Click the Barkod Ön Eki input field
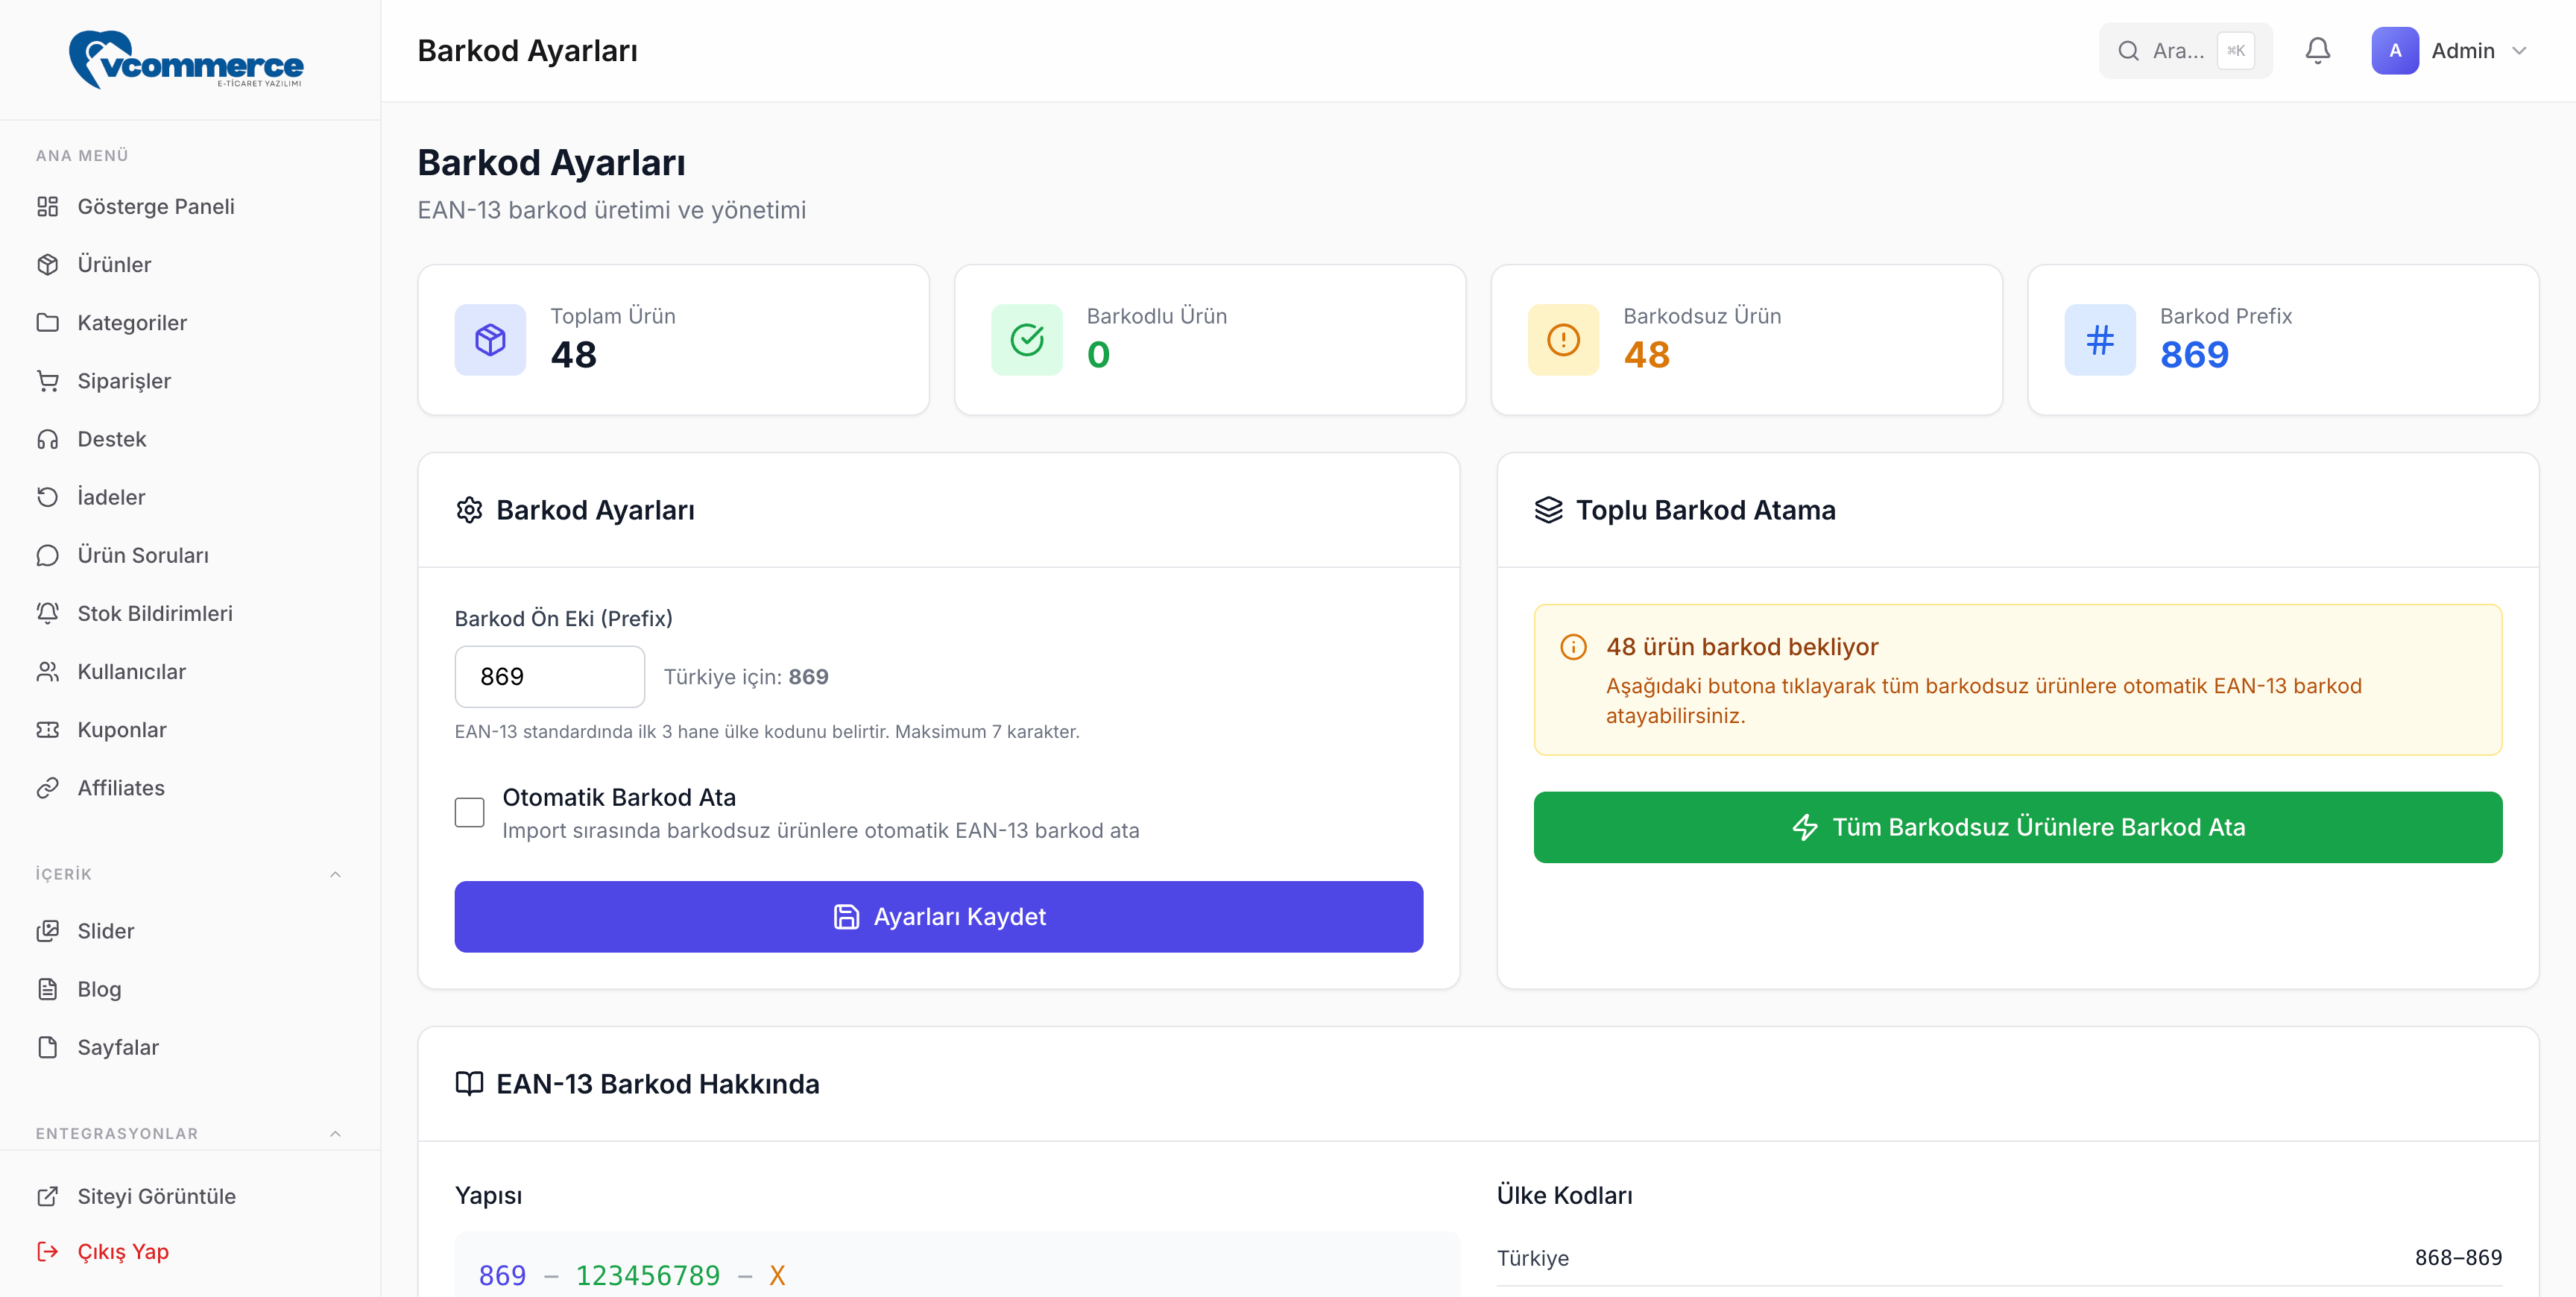 [x=549, y=676]
